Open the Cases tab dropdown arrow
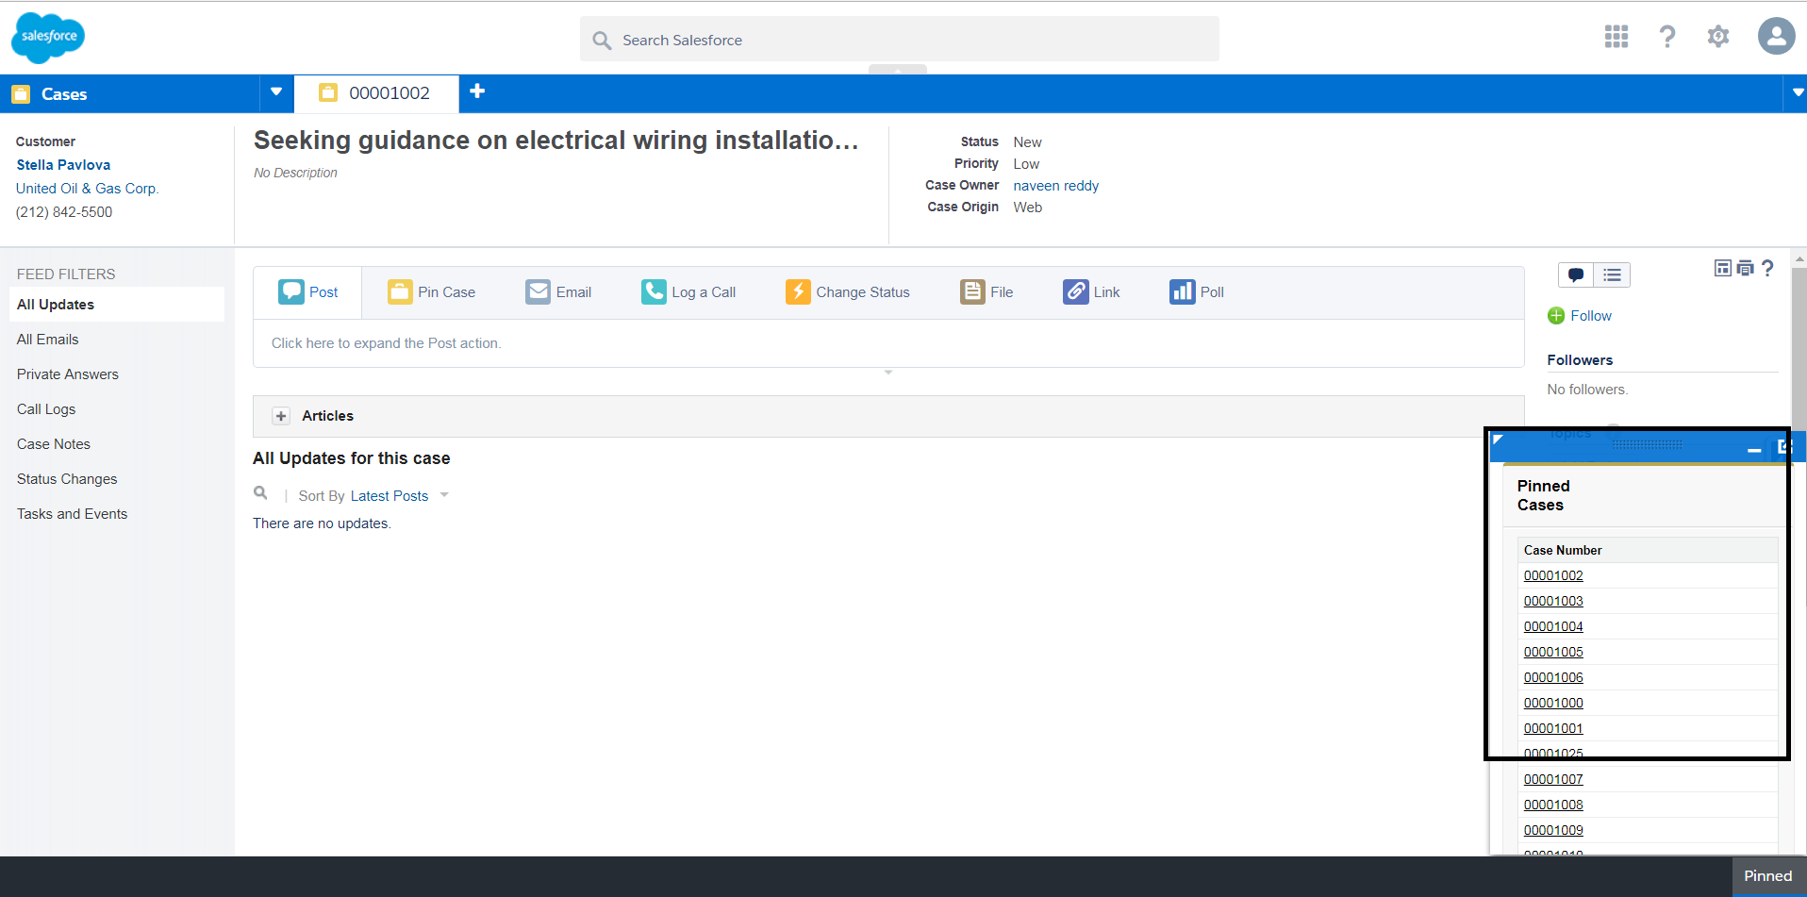This screenshot has height=897, width=1807. click(275, 92)
